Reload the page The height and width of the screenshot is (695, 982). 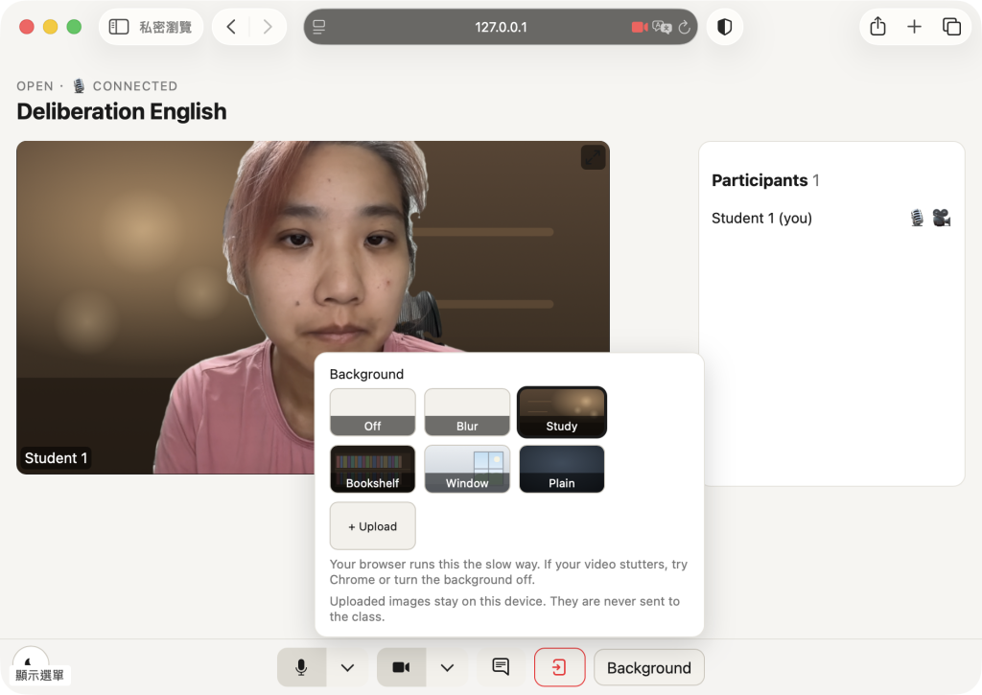pyautogui.click(x=685, y=27)
